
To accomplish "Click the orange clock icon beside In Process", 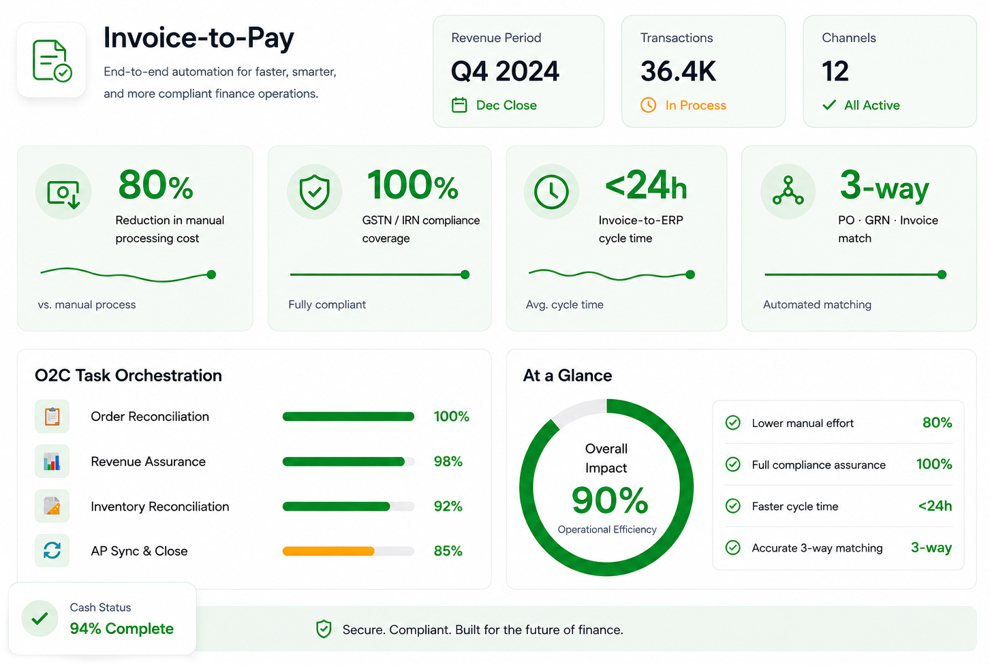I will click(648, 105).
